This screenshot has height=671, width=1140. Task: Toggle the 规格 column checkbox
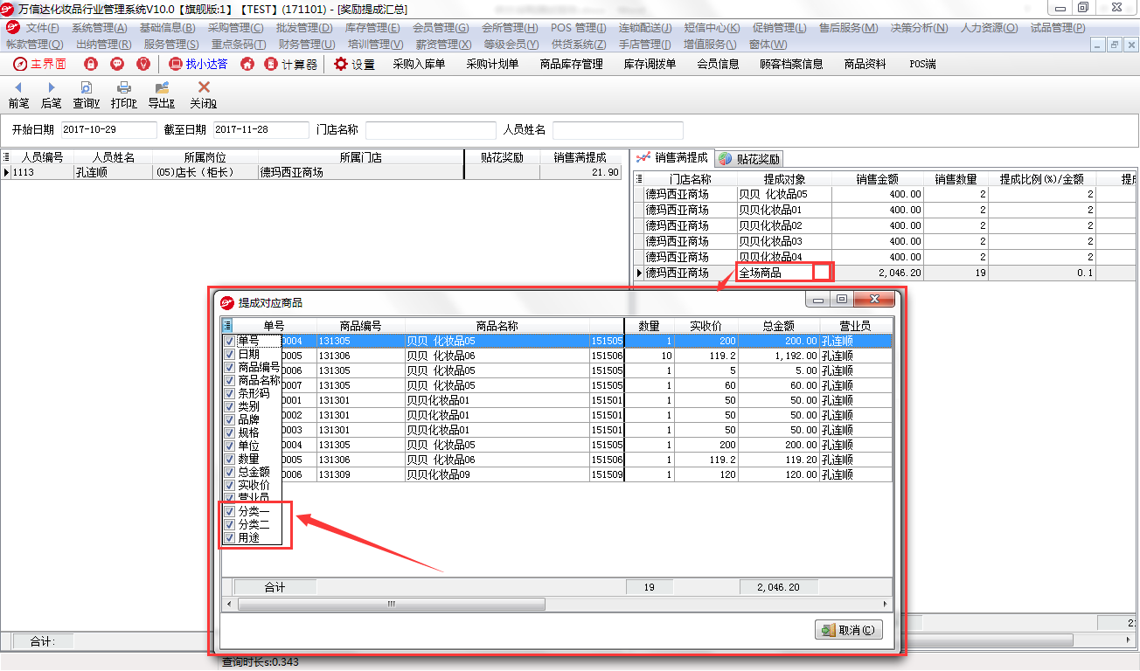(x=229, y=432)
